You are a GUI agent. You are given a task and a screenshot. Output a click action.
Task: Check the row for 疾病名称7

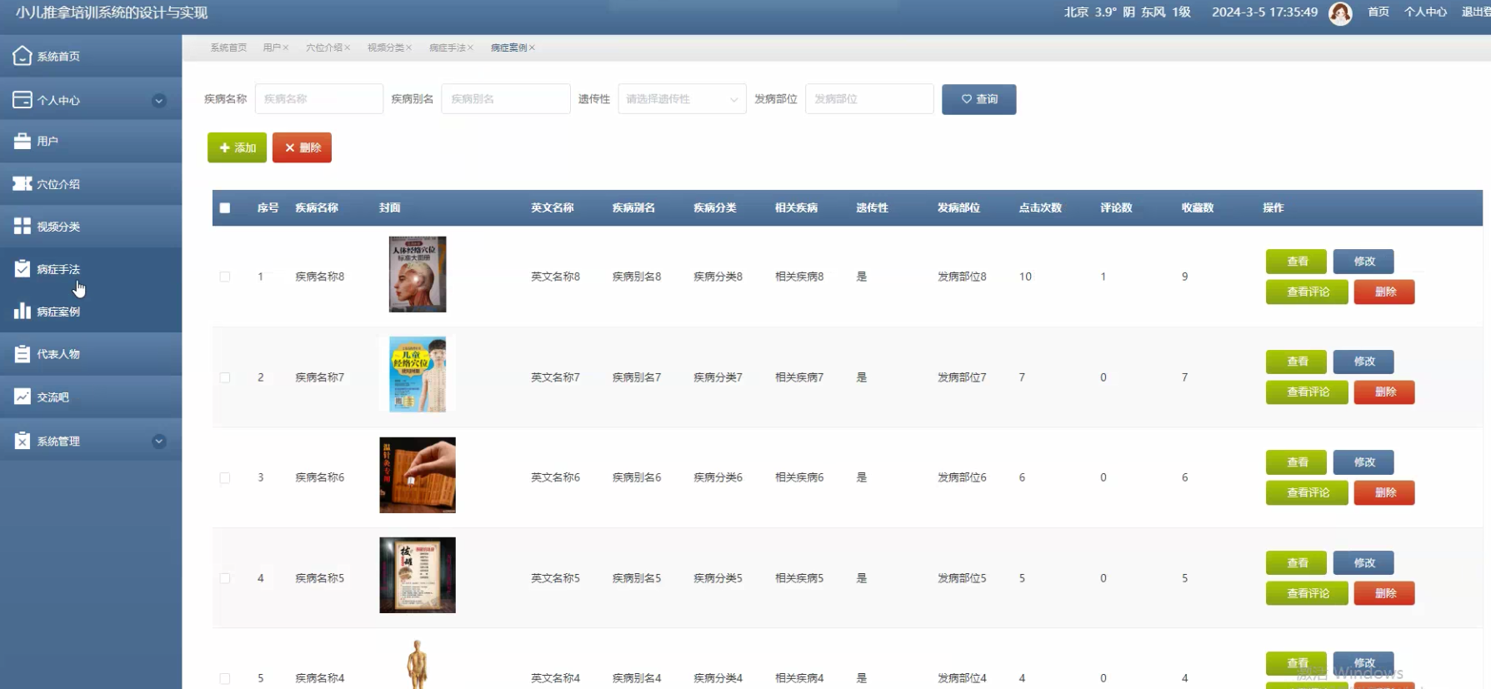point(225,377)
